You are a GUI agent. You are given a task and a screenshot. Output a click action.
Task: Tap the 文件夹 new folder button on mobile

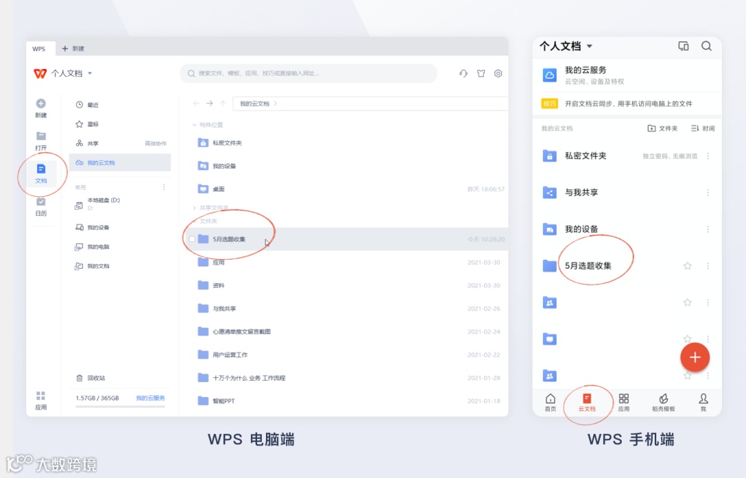[x=662, y=128]
